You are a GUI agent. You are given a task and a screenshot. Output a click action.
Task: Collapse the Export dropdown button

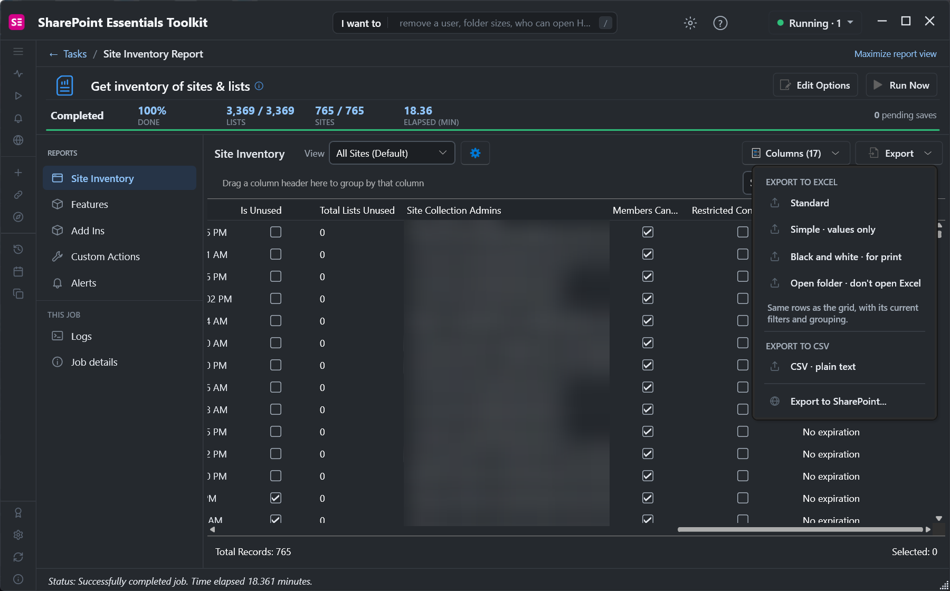(x=899, y=153)
